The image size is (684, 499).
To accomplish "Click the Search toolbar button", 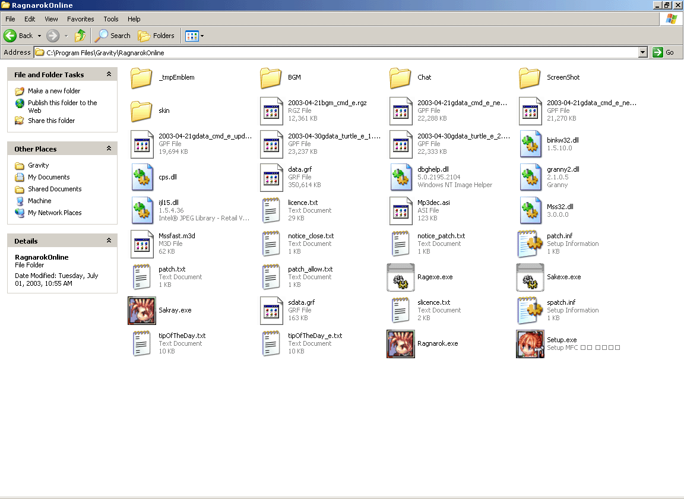I will 113,36.
